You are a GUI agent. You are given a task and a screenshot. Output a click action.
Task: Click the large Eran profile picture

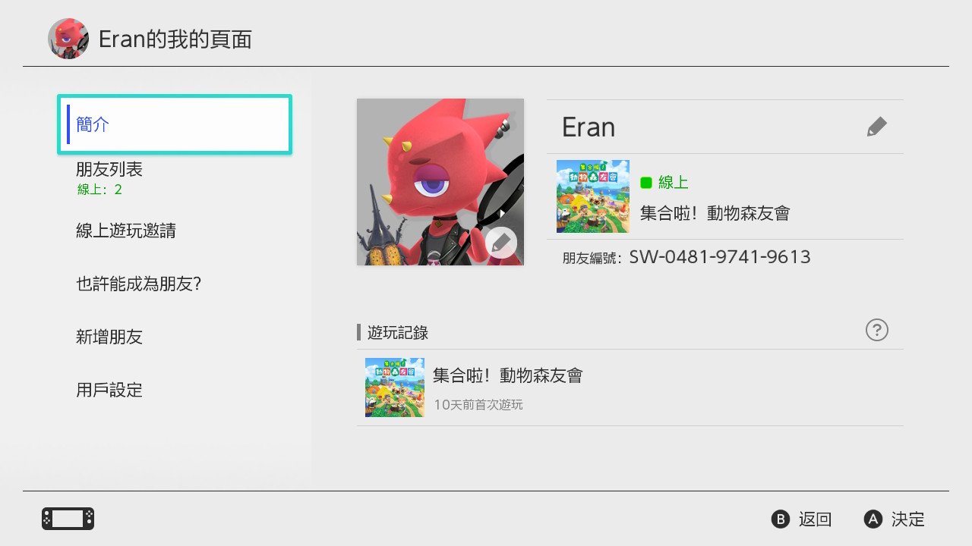[440, 182]
